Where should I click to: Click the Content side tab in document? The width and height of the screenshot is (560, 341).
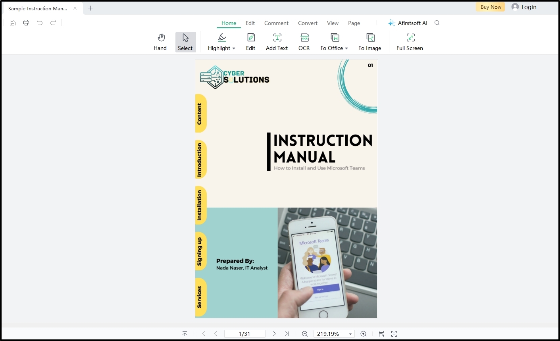tap(200, 114)
